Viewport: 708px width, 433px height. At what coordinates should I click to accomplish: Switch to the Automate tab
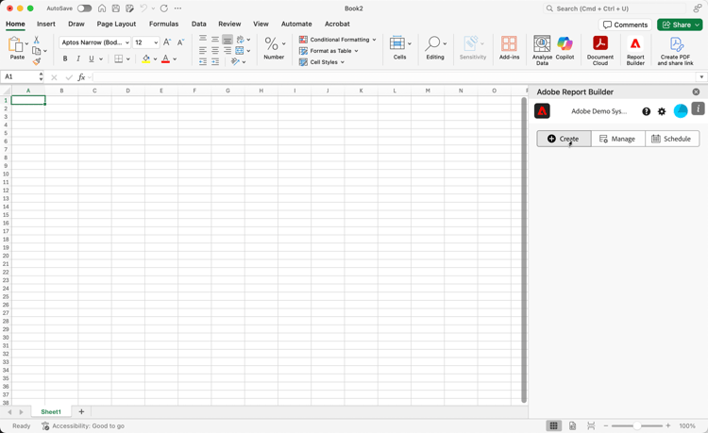pyautogui.click(x=296, y=24)
